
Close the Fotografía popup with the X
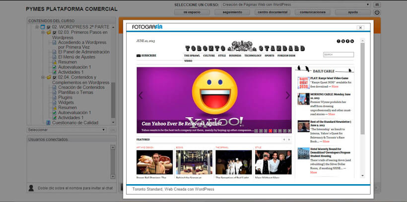click(360, 27)
